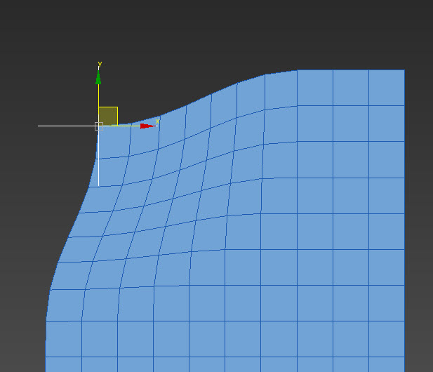
Task: Click the yellow 'x' axis label
Action: click(x=157, y=121)
